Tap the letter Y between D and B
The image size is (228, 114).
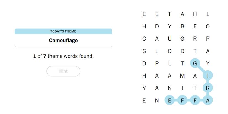click(169, 26)
